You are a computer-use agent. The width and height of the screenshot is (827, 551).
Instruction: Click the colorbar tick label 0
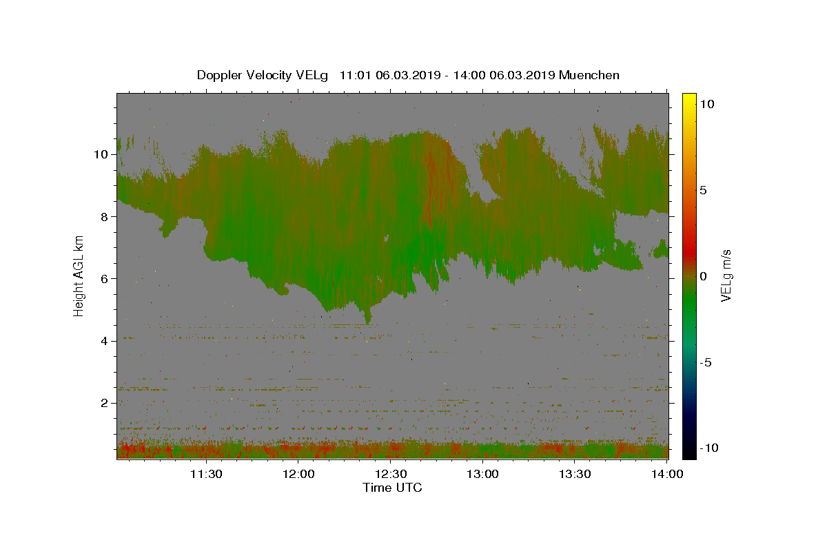click(x=703, y=276)
